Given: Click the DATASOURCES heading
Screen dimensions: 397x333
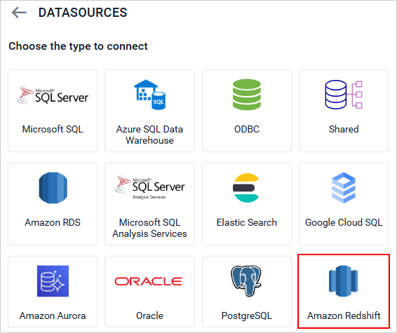Looking at the screenshot, I should pyautogui.click(x=83, y=13).
